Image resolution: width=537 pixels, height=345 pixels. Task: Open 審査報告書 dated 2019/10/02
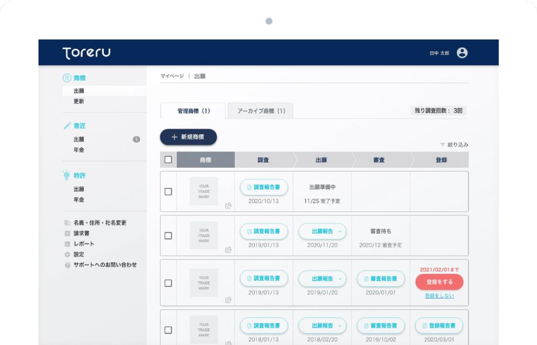point(381,326)
